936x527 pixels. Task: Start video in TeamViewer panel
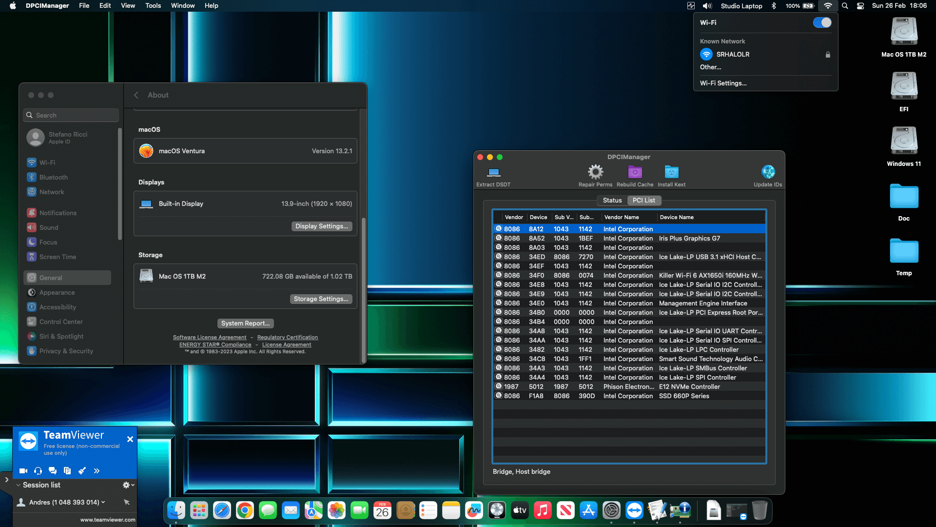tap(23, 471)
